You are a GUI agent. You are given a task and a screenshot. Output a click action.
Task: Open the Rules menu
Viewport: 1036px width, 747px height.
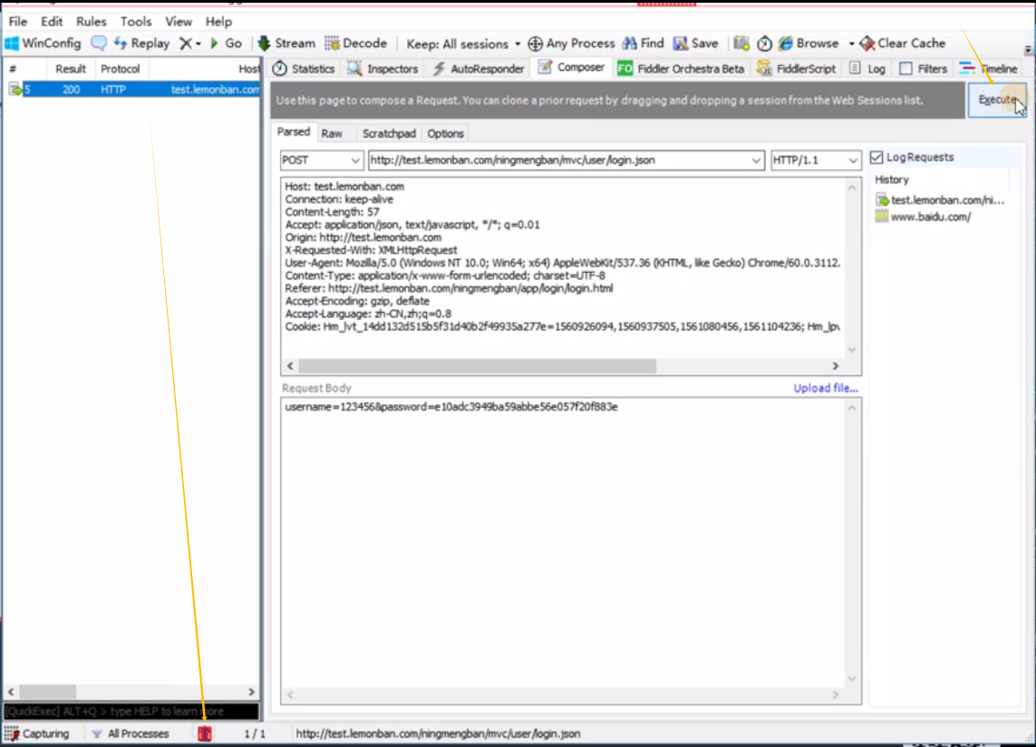[x=92, y=22]
